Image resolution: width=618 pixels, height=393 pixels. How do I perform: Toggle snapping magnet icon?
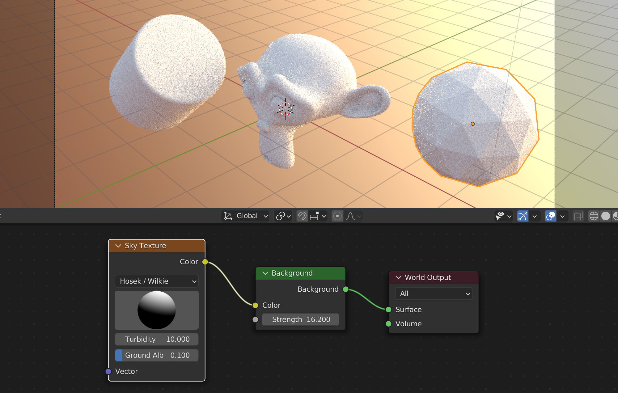302,216
